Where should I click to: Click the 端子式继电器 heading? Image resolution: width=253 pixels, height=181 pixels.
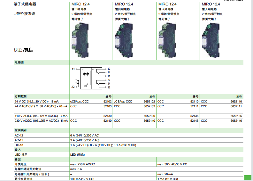point(25,4)
